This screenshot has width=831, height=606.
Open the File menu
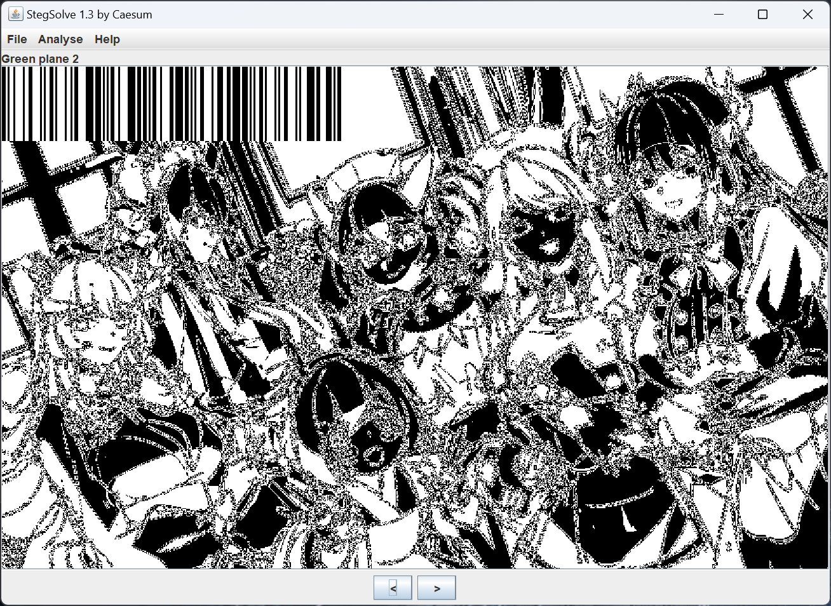pos(17,39)
